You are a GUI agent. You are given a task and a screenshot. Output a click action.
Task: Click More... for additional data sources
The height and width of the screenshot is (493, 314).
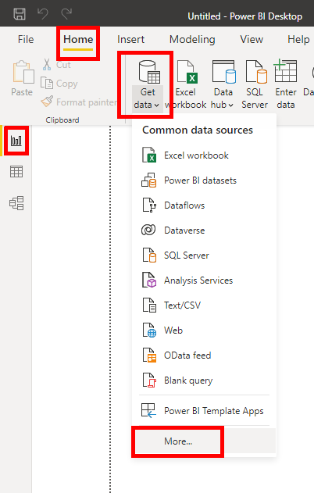pos(204,441)
